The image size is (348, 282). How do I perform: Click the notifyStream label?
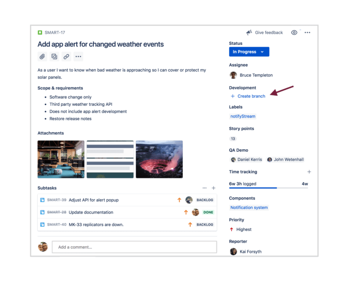click(x=243, y=117)
